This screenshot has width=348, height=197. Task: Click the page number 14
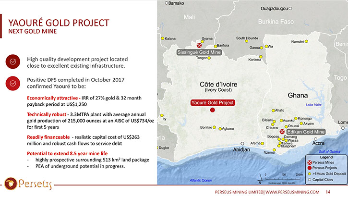328,192
